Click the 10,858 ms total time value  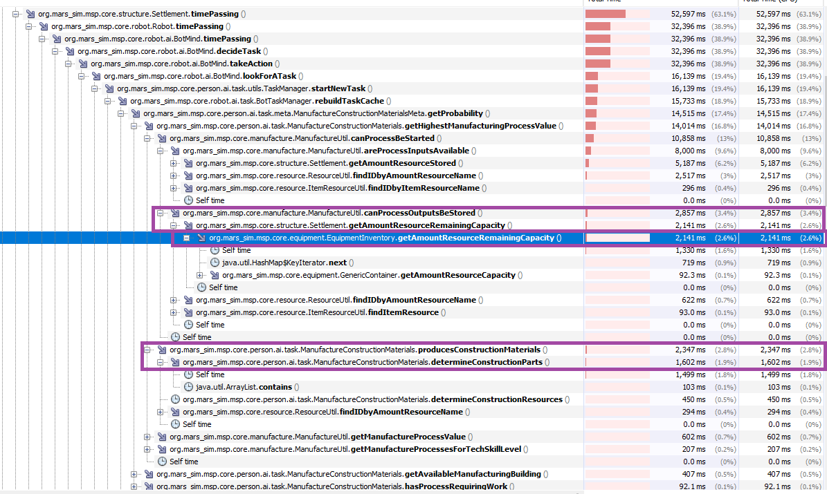688,138
